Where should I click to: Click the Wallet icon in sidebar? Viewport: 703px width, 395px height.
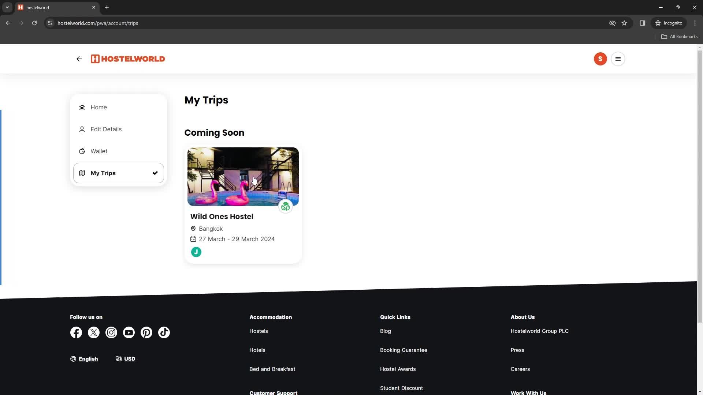point(82,151)
